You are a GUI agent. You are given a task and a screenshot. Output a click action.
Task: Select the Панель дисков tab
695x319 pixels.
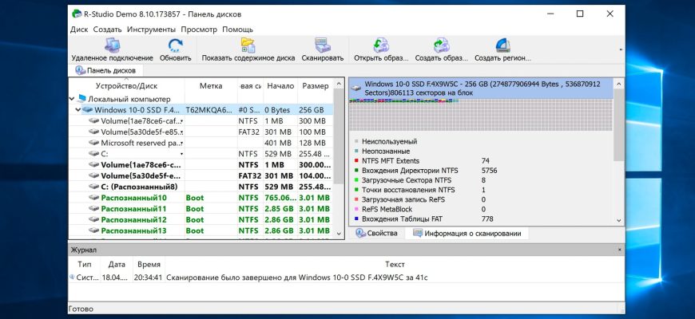pos(106,70)
